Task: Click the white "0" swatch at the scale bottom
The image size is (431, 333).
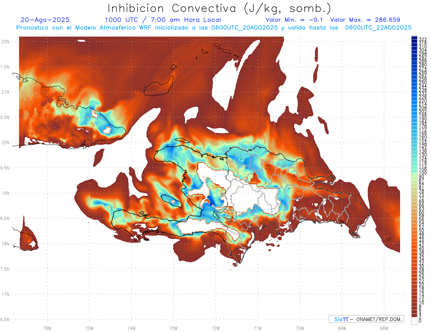Action: [x=414, y=322]
